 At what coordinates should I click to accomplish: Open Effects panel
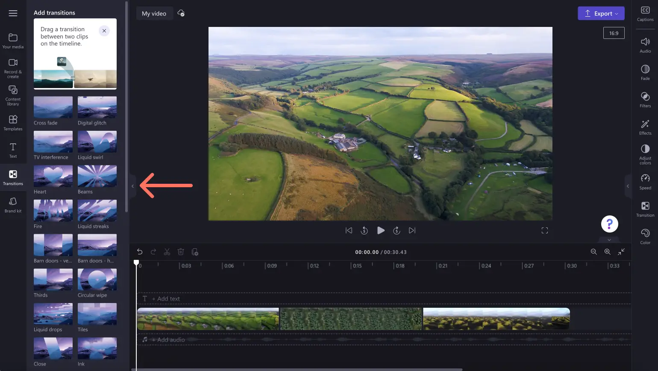(645, 127)
